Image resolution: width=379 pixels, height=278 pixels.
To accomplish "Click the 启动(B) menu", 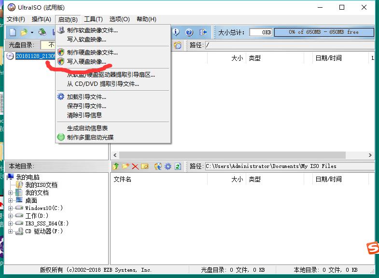I will [68, 19].
